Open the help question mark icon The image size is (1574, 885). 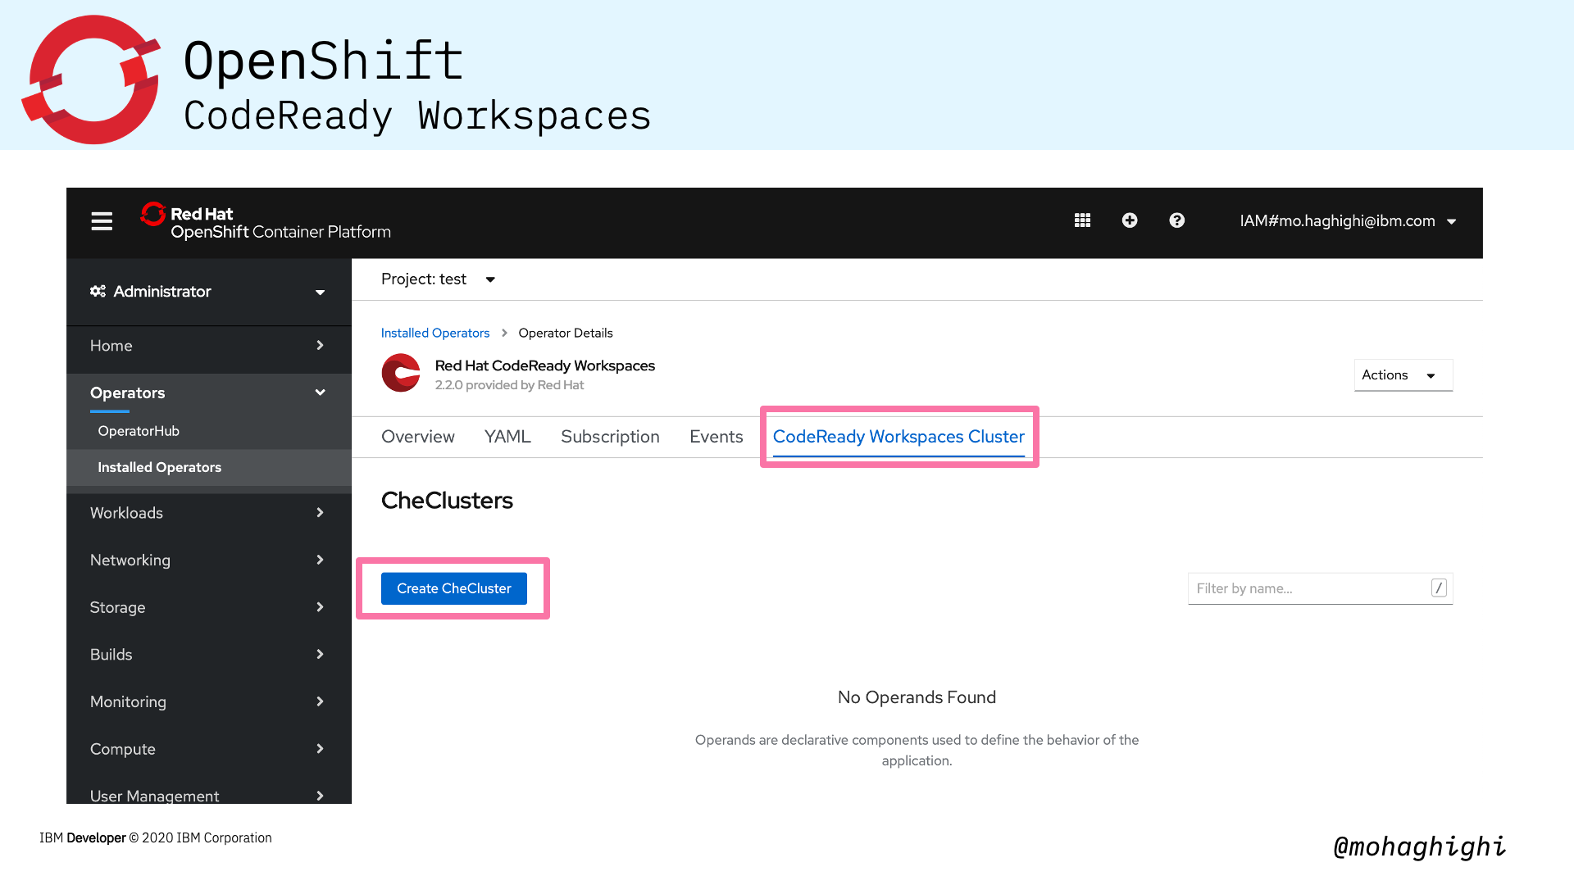[1176, 220]
